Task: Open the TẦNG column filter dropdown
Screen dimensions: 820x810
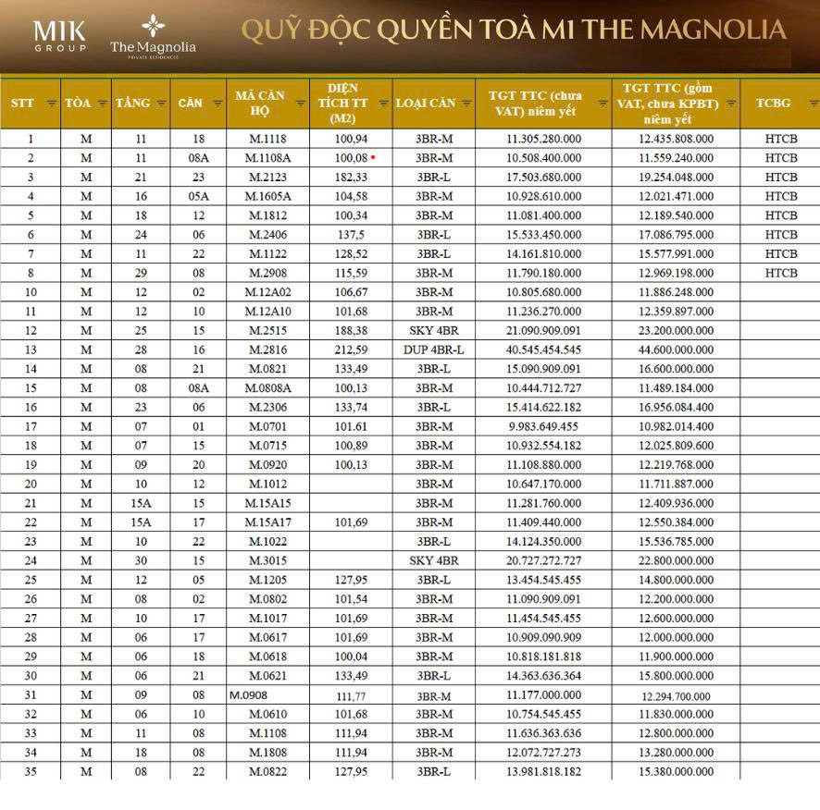Action: pos(162,104)
